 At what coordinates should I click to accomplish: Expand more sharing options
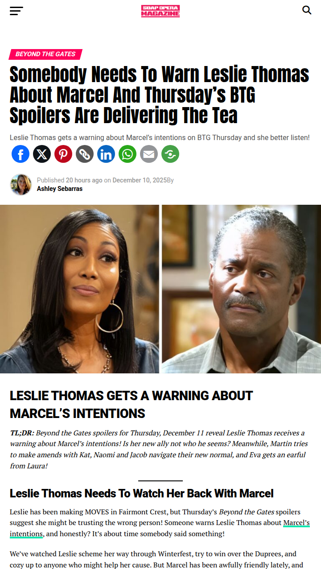pos(170,154)
